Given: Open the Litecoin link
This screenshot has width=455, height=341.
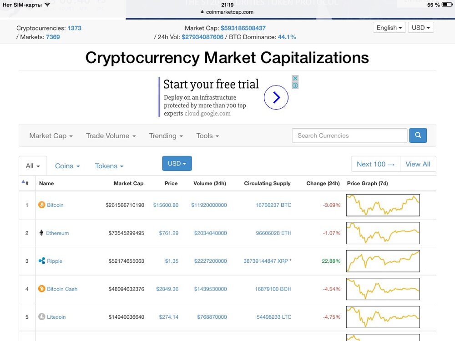Looking at the screenshot, I should pyautogui.click(x=56, y=317).
